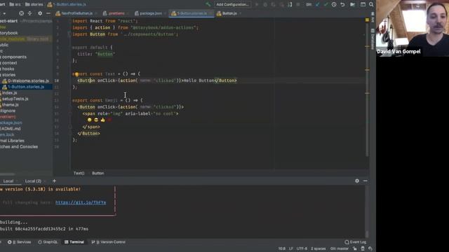The height and width of the screenshot is (252, 449).
Task: Click the UTF-8 encoding in status bar
Action: tap(302, 248)
